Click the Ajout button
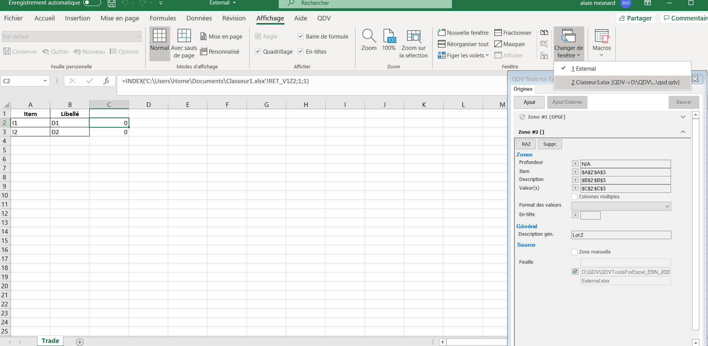708x346 pixels. [x=529, y=102]
